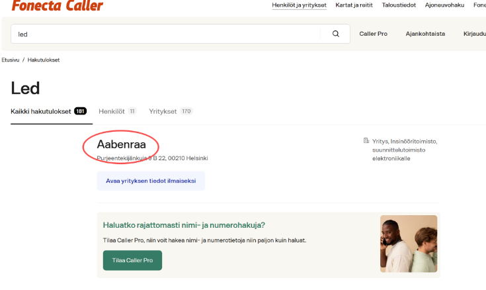The width and height of the screenshot is (486, 290).
Task: Switch to Henkilöt results tab
Action: tap(118, 111)
